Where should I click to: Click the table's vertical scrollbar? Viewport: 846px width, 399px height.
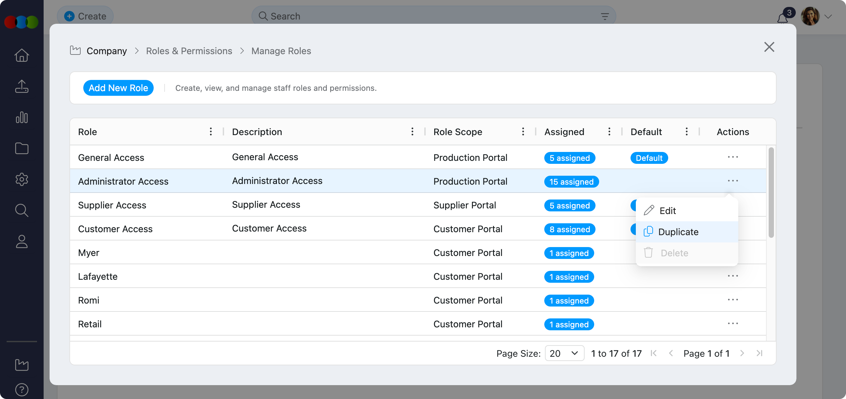[x=771, y=193]
